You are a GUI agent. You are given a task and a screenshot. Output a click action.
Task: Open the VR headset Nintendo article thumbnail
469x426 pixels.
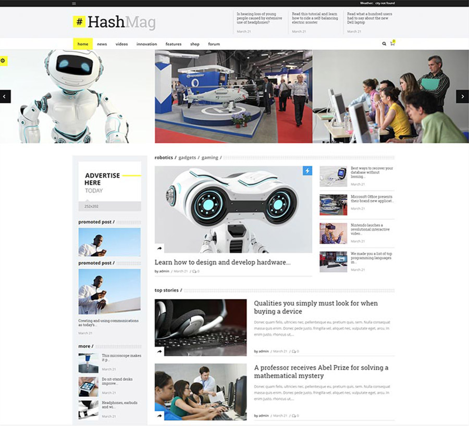(333, 233)
